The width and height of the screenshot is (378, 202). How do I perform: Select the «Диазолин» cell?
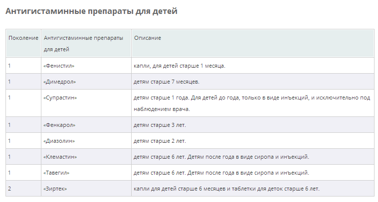pos(59,141)
